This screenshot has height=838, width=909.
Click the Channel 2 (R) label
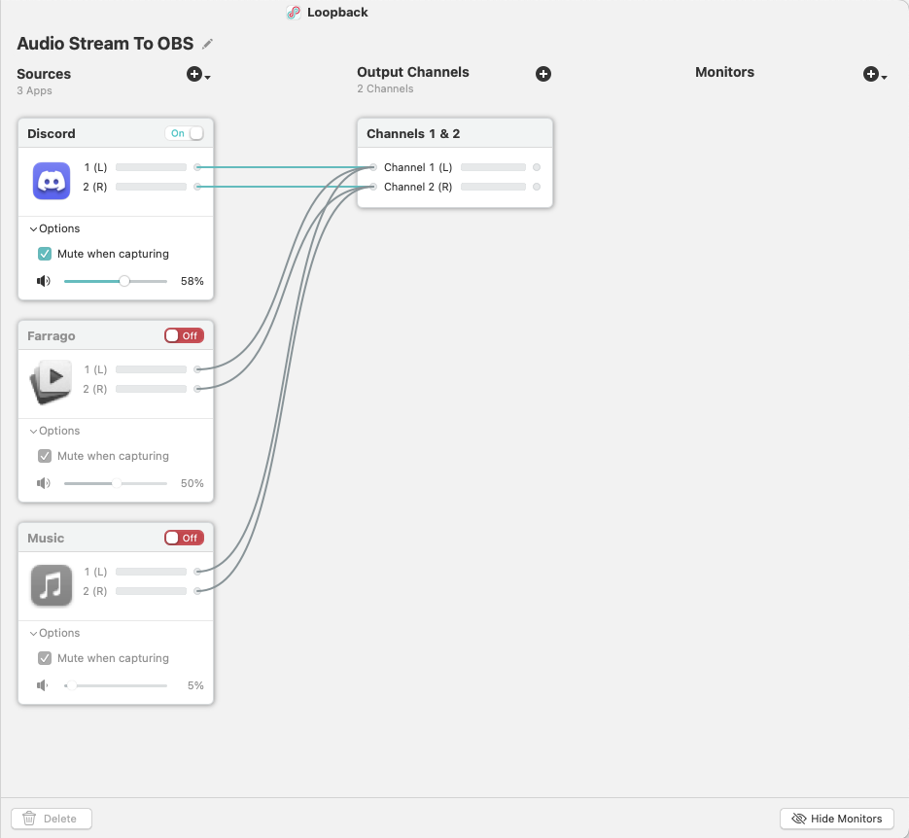(418, 187)
